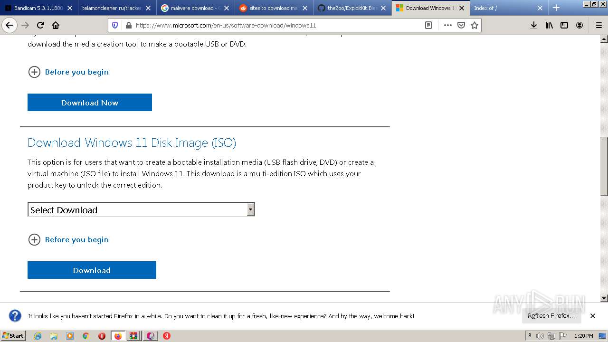608x342 pixels.
Task: Click the forward navigation arrow
Action: [26, 25]
